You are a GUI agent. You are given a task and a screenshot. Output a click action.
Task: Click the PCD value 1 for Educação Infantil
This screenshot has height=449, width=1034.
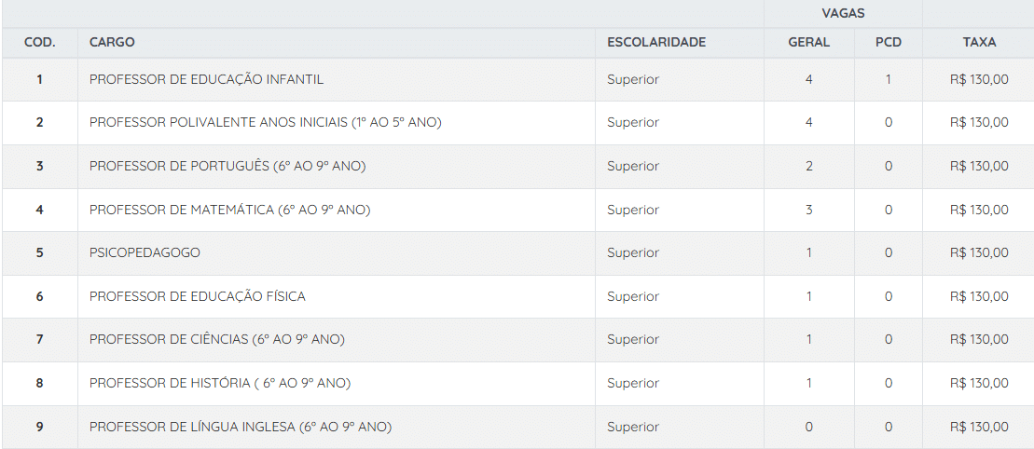point(888,79)
